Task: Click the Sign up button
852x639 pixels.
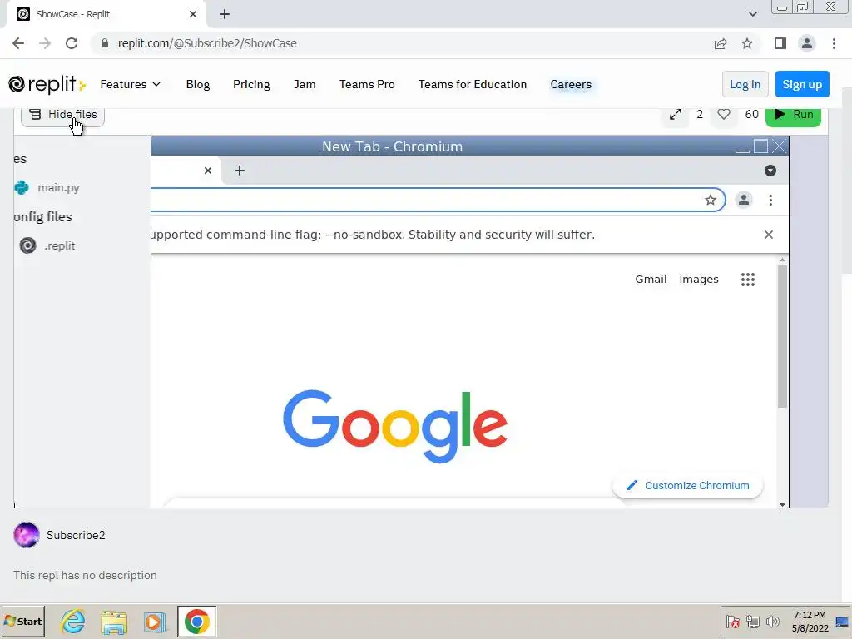Action: (x=802, y=84)
